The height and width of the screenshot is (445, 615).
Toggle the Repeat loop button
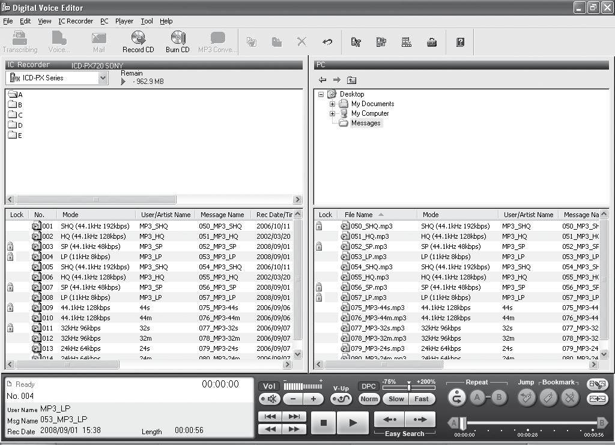(456, 398)
